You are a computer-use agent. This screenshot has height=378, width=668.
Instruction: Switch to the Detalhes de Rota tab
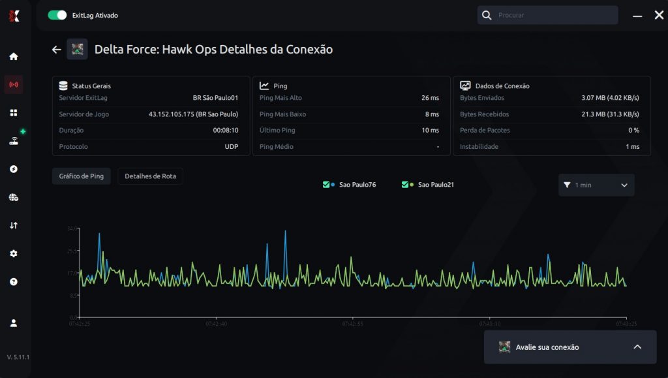tap(151, 176)
